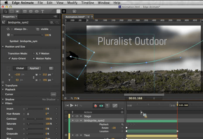This screenshot has height=139, width=203.
Task: Select the Transform tool
Action: click(x=12, y=11)
